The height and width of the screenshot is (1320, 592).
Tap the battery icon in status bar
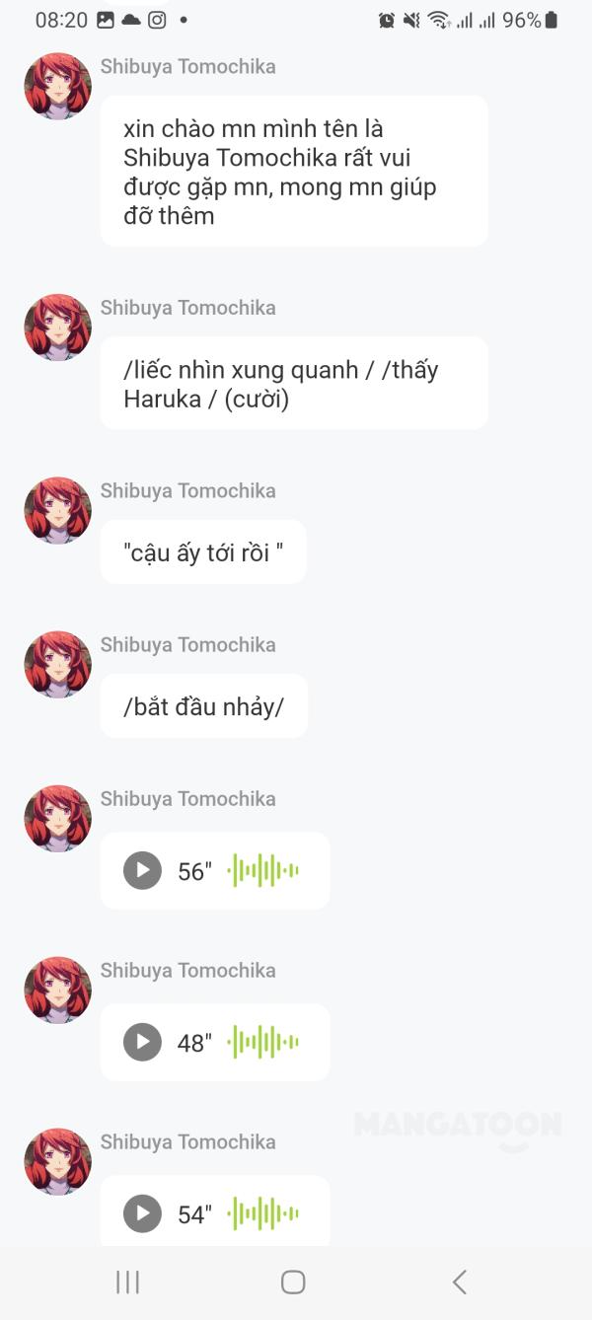click(552, 20)
